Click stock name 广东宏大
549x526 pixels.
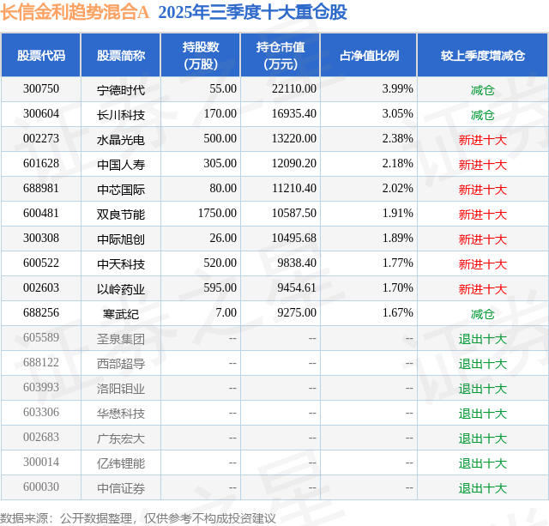point(121,438)
